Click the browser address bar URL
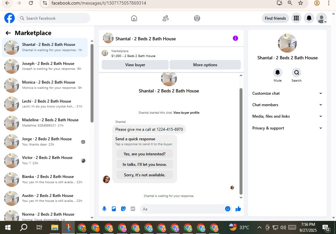 pos(99,3)
